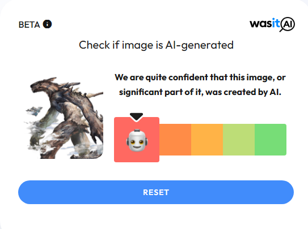308x229 pixels.
Task: Select the 'created by AI' text line
Action: [x=200, y=92]
